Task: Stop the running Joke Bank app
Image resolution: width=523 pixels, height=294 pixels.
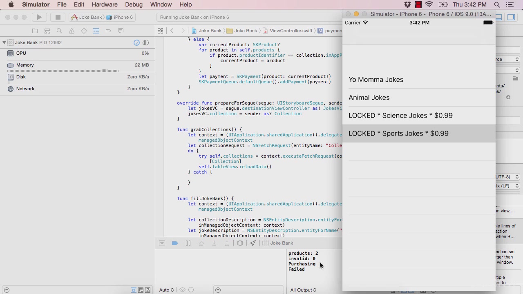Action: click(58, 17)
